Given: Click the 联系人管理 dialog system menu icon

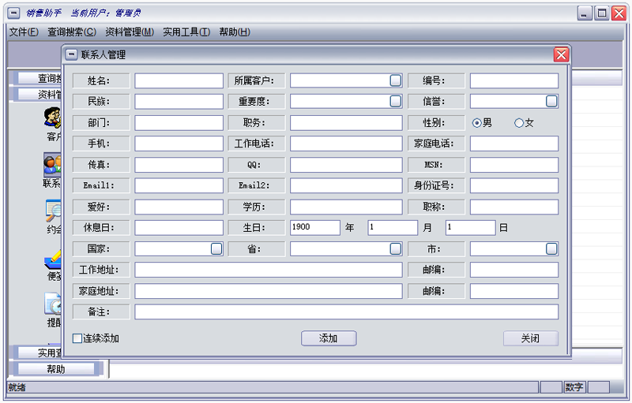Looking at the screenshot, I should 71,54.
